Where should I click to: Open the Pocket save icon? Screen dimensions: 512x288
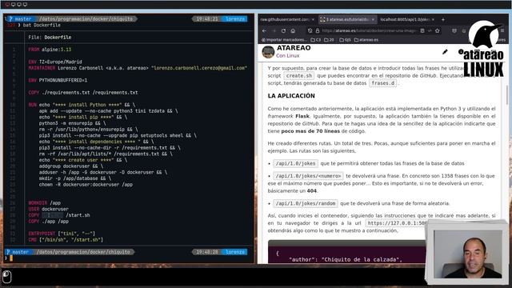tap(454, 30)
